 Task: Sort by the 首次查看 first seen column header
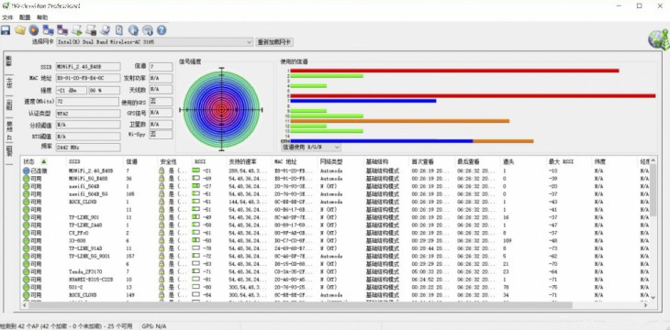431,161
